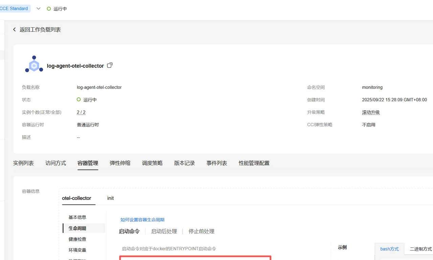This screenshot has height=260, width=433.
Task: Click the 2/2 instance count link
Action: (81, 112)
